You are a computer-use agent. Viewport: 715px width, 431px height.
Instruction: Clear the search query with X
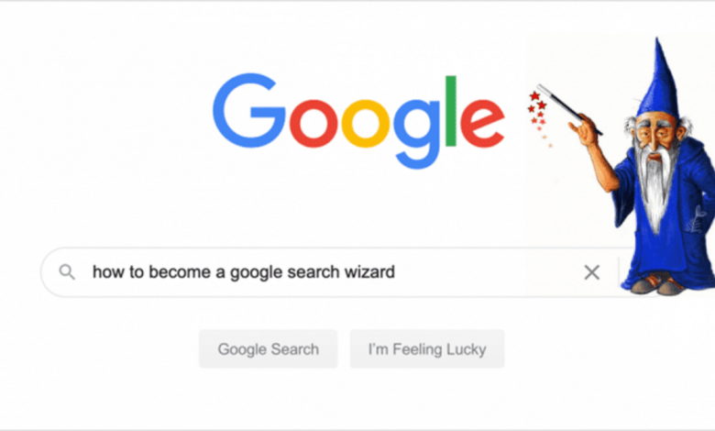pos(592,272)
